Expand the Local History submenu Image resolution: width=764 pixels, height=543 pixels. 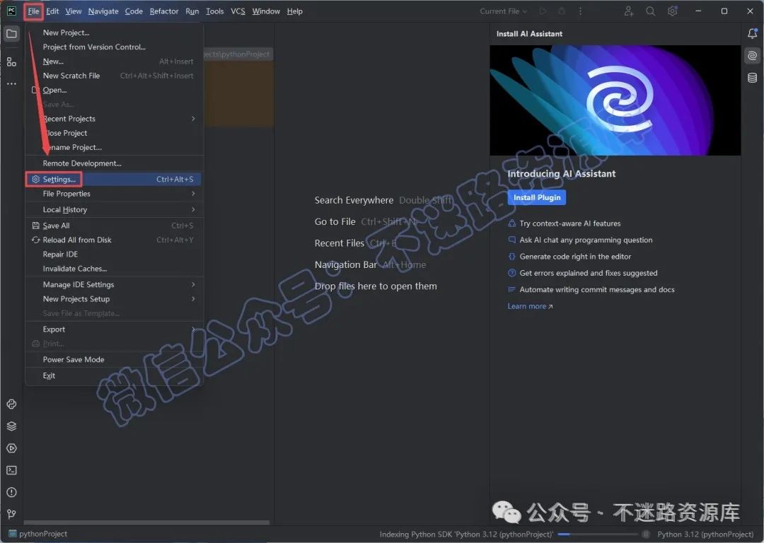(x=114, y=210)
